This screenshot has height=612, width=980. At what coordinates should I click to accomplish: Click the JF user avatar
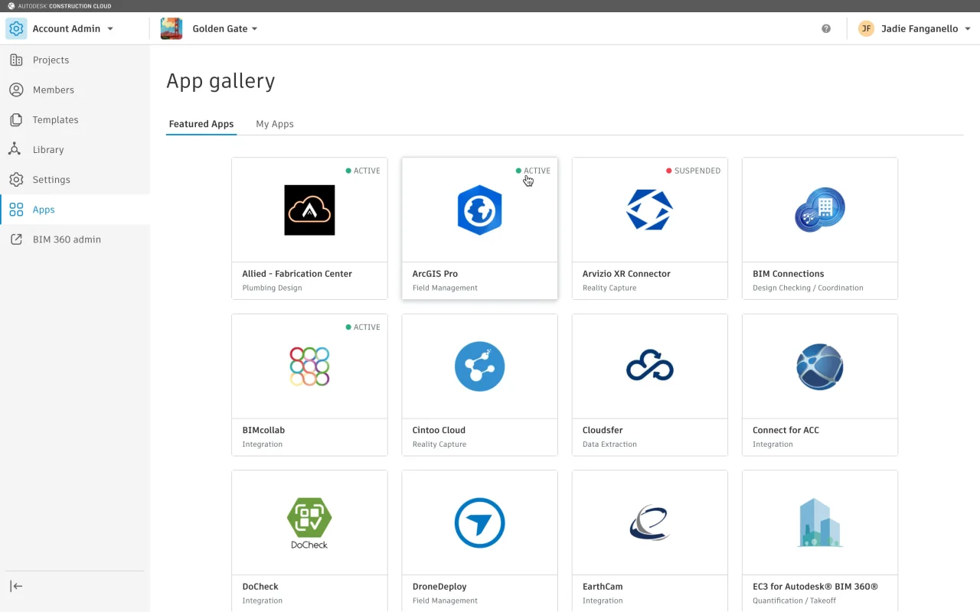click(x=866, y=29)
